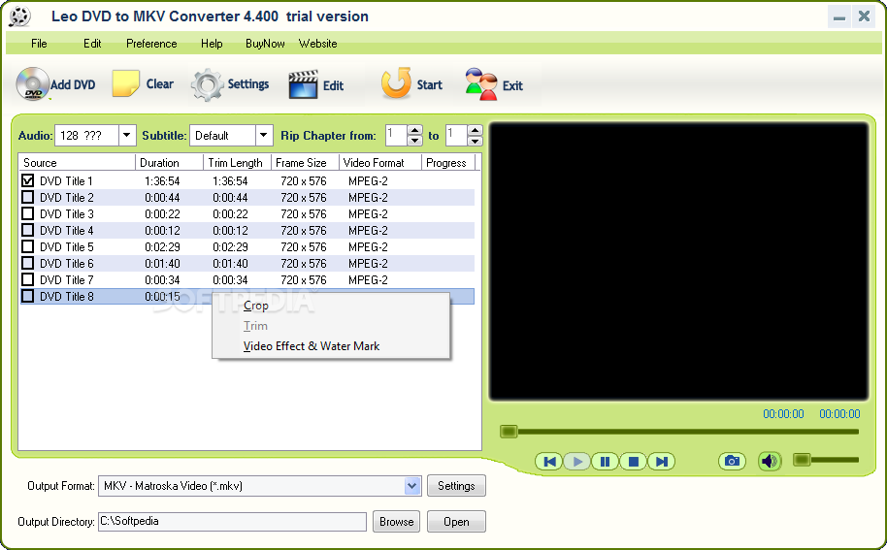Screen dimensions: 887x550
Task: Click the black video preview area
Action: [x=678, y=261]
